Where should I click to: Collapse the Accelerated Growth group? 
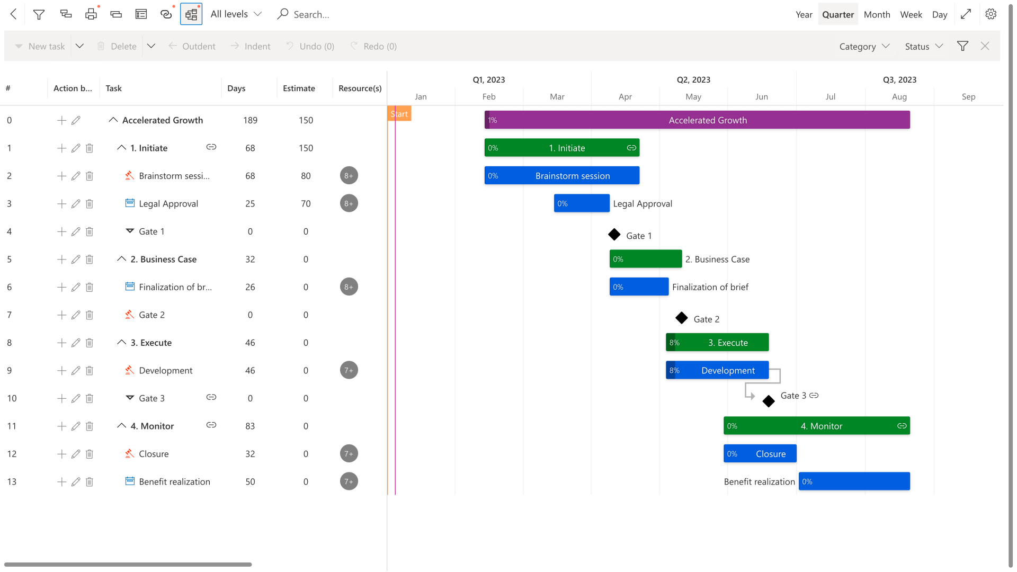(113, 120)
